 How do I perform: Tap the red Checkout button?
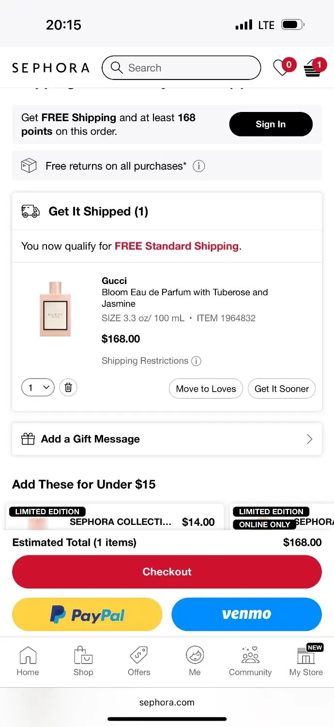point(167,572)
